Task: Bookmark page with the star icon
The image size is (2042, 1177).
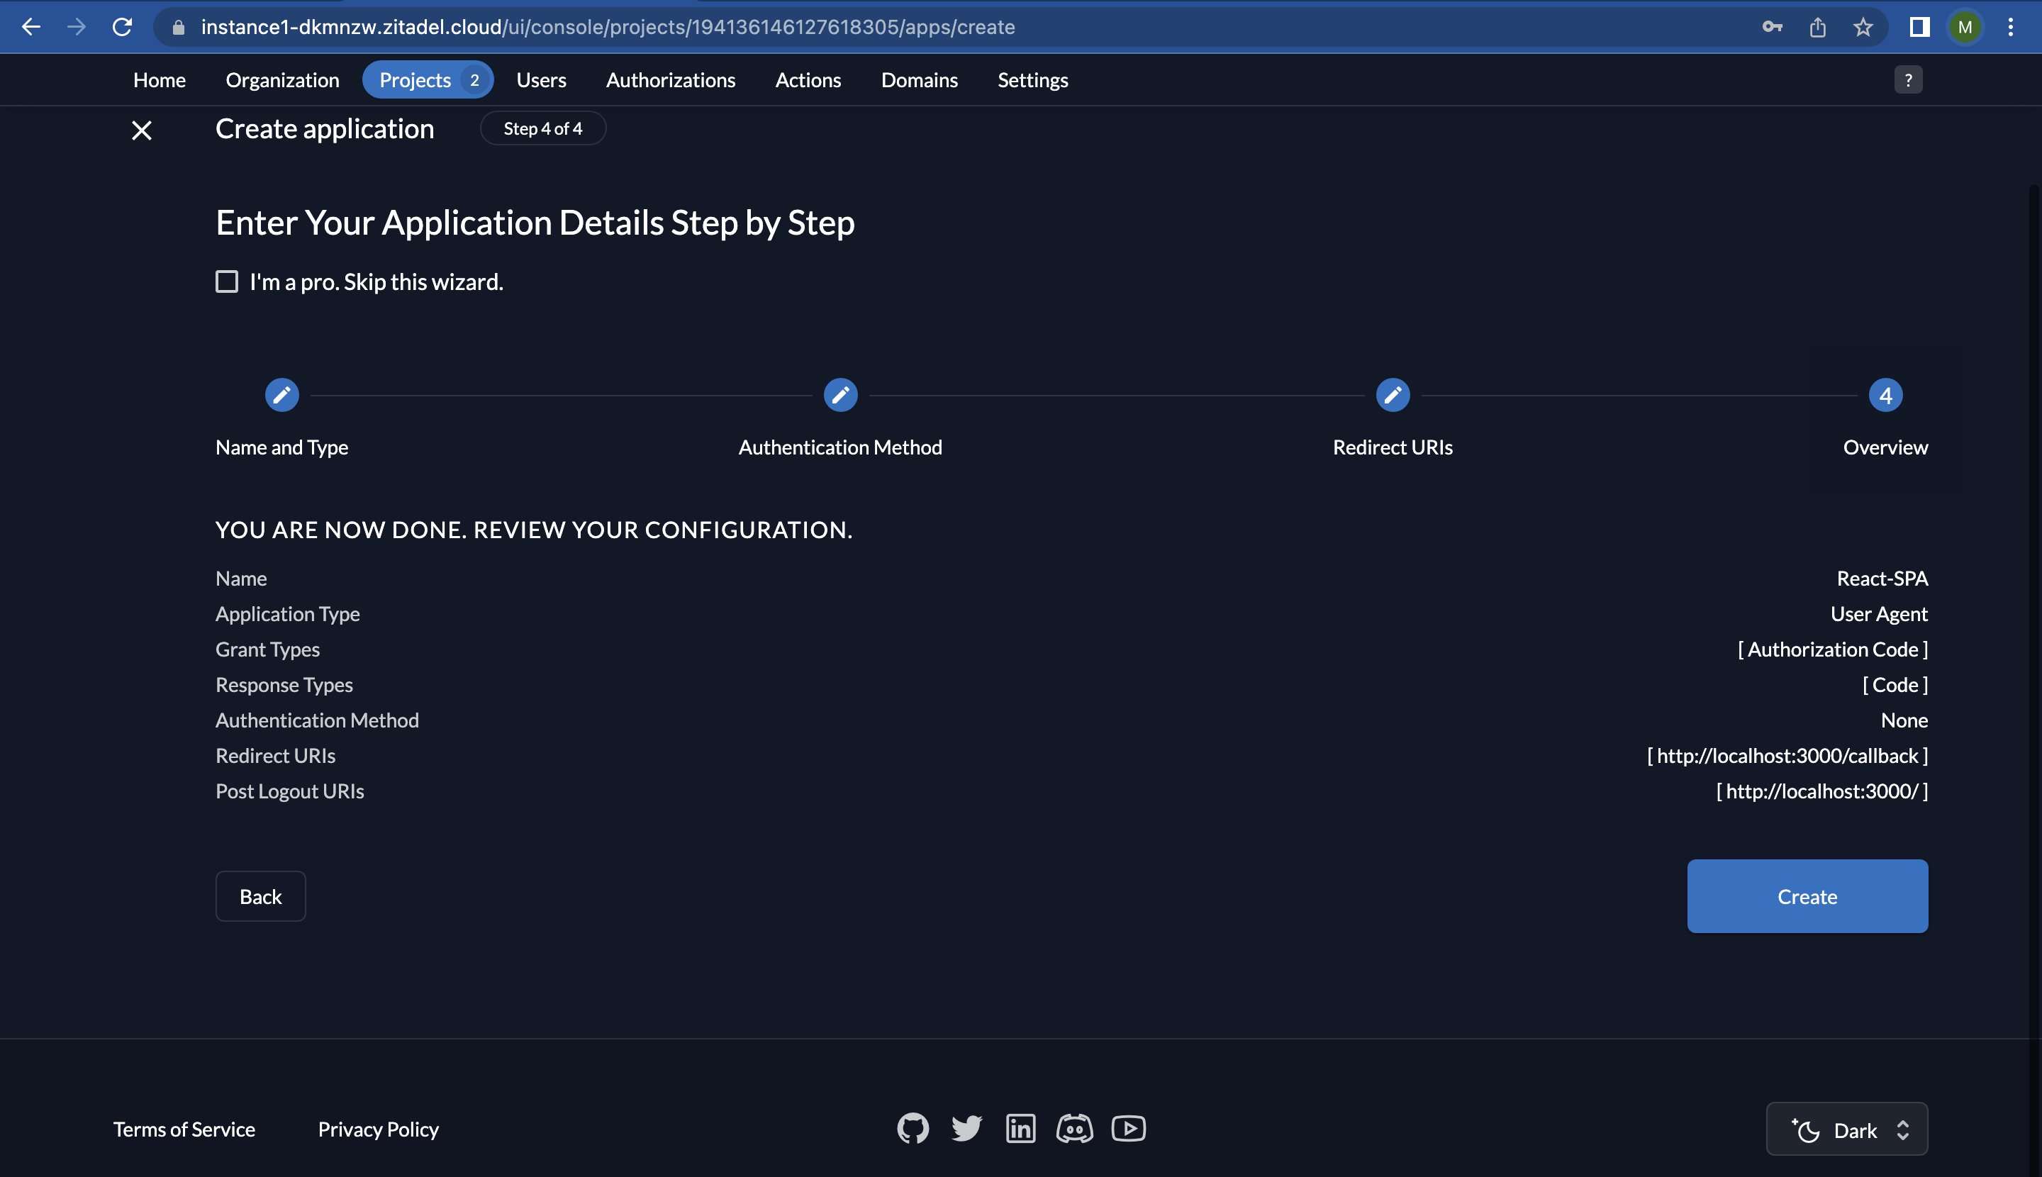Action: 1863,28
